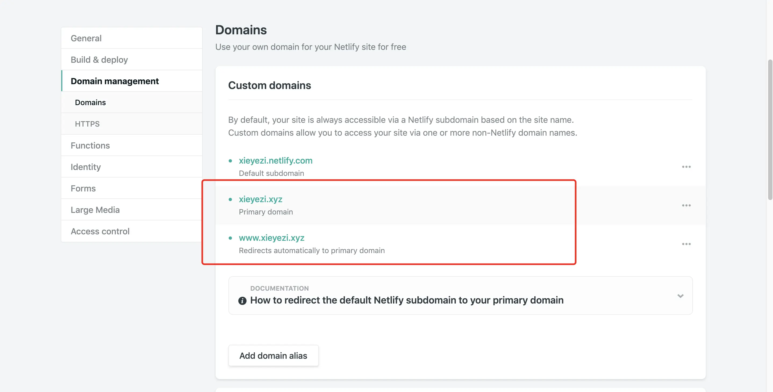Expand the documentation panel chevron

click(680, 296)
